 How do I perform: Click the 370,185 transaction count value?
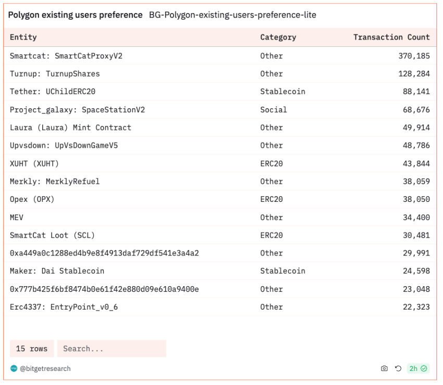[414, 56]
